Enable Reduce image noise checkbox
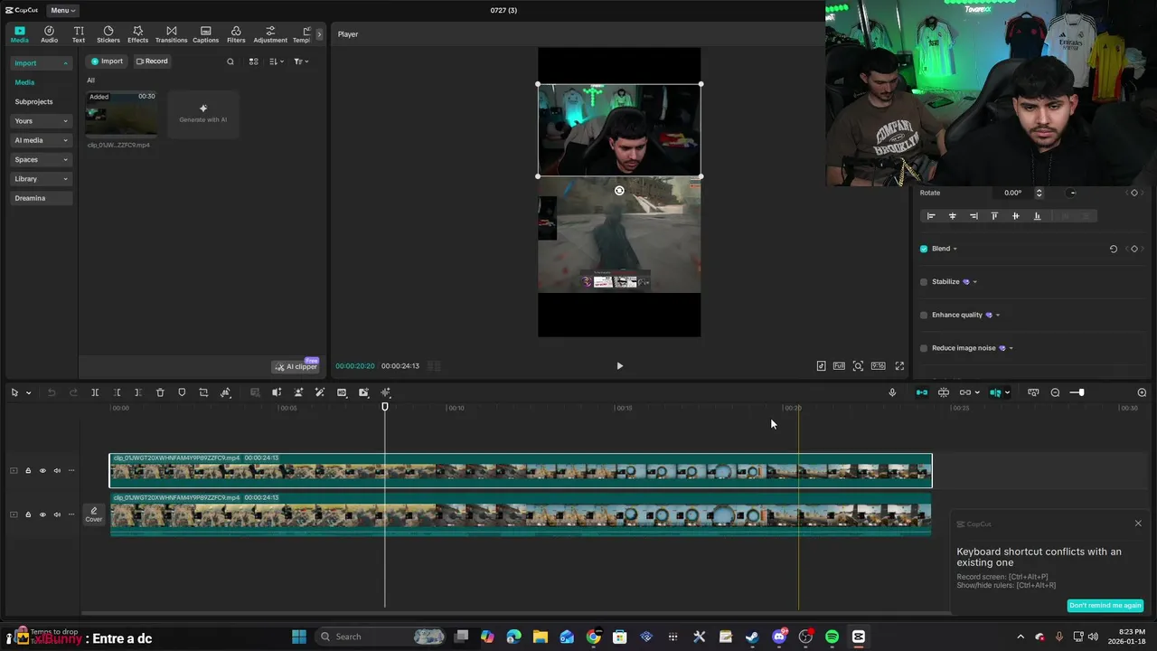1157x651 pixels. click(x=924, y=348)
